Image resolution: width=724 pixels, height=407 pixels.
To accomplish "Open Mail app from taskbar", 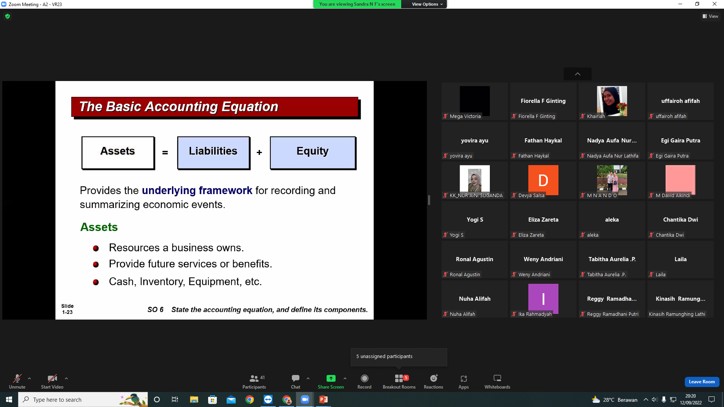I will (x=231, y=399).
